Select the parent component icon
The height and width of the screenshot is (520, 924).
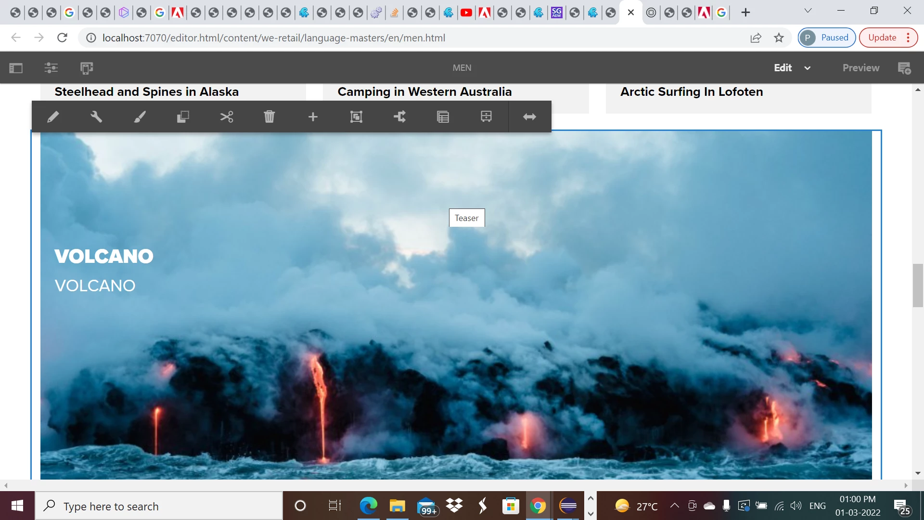(x=356, y=117)
